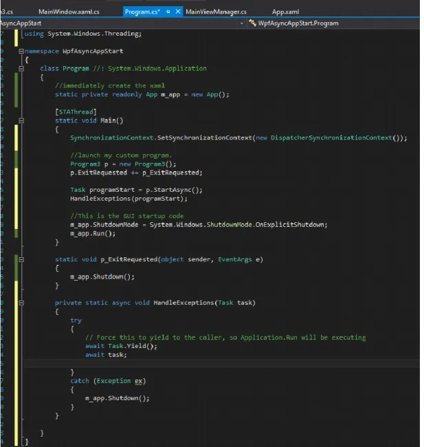Click the catch (Exception ex) line
424x447 pixels.
tap(108, 381)
